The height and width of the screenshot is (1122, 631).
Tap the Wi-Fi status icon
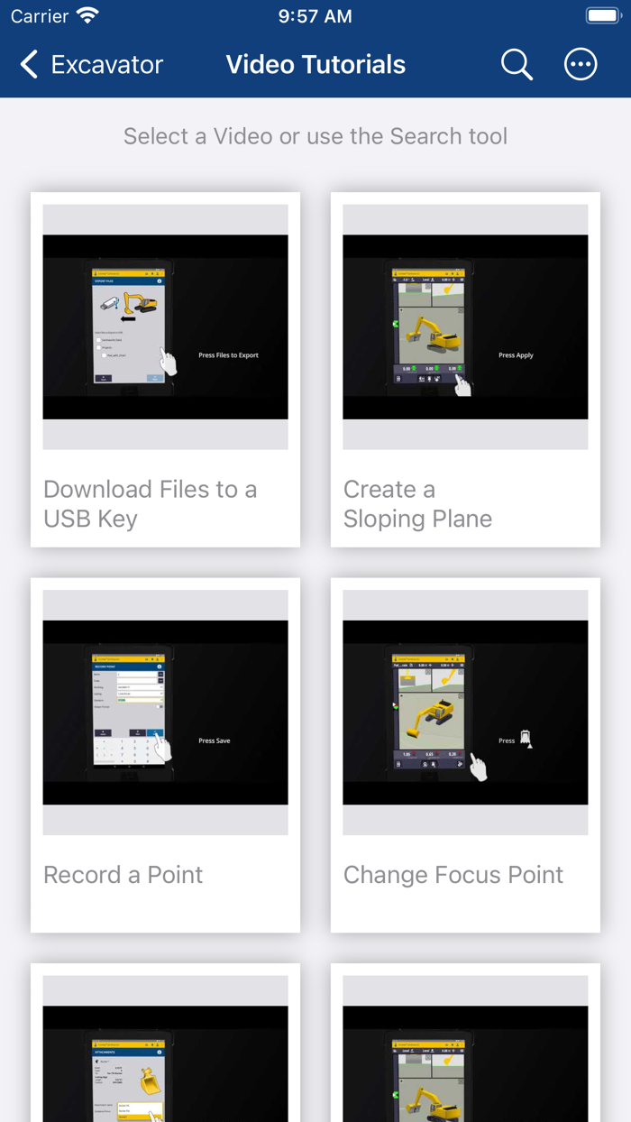click(87, 16)
